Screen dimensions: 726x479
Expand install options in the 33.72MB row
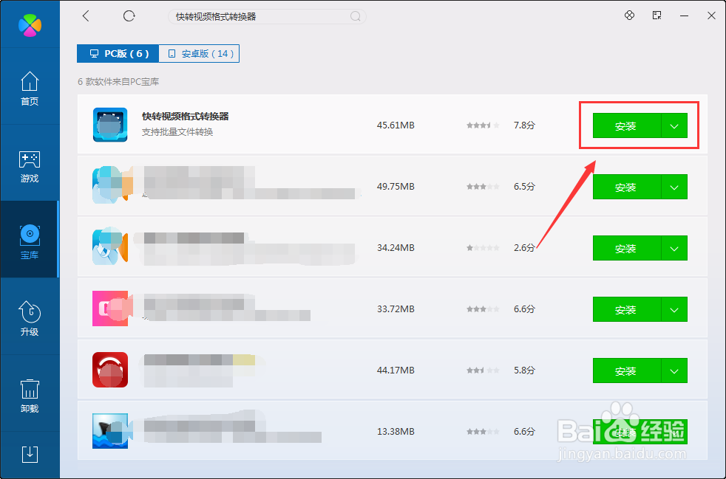click(x=674, y=309)
